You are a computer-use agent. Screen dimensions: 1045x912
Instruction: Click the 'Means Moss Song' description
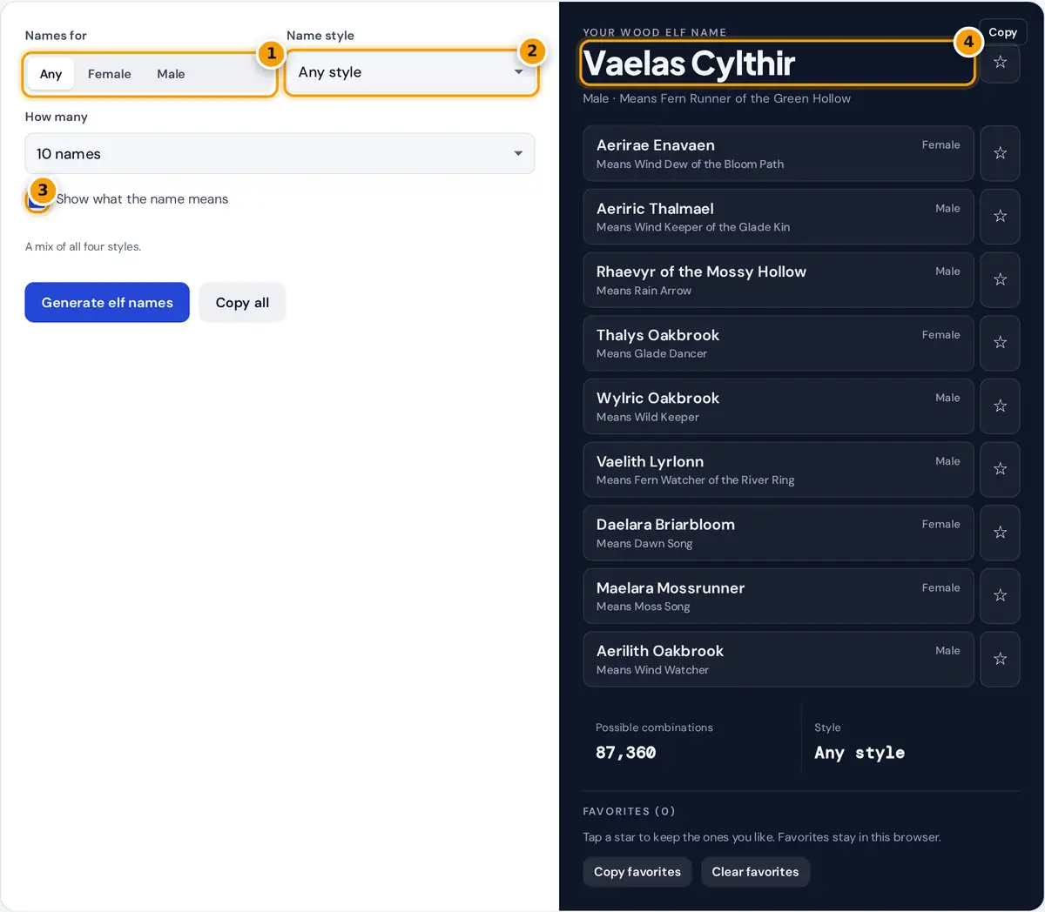tap(643, 607)
